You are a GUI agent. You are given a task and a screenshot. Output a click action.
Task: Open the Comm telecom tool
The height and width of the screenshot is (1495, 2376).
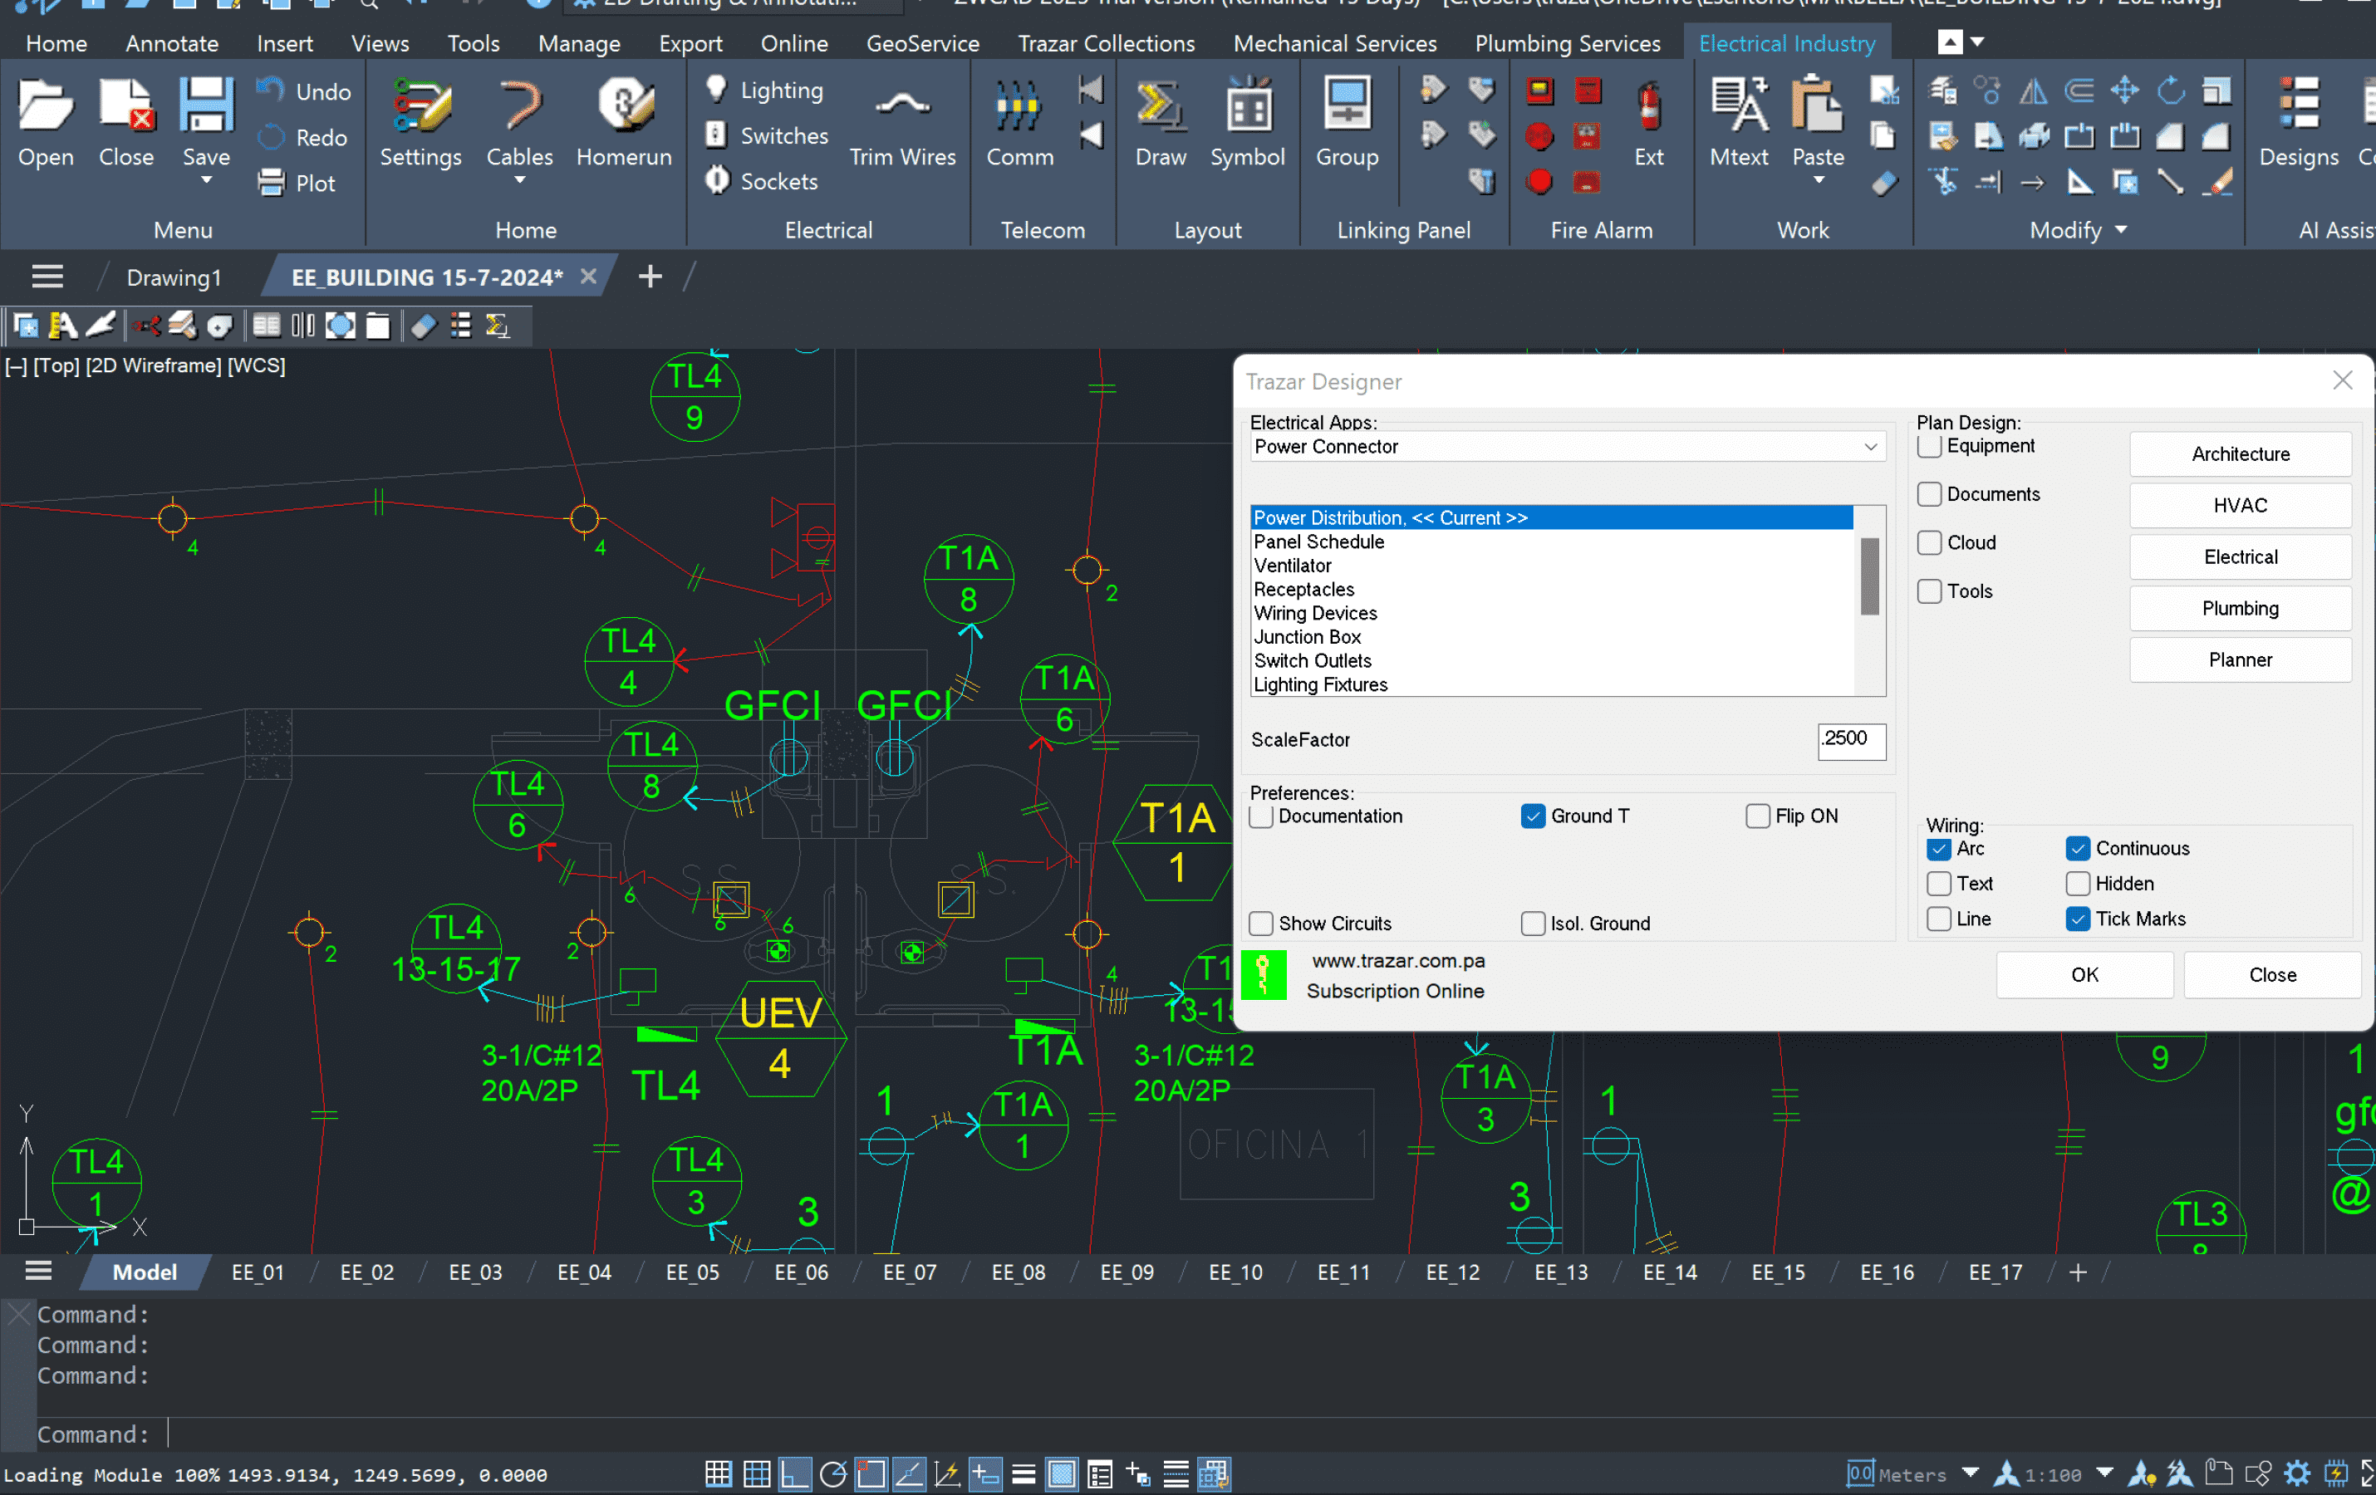1019,123
